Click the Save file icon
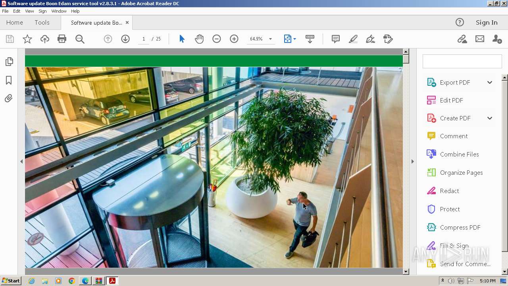508x286 pixels. (10, 39)
